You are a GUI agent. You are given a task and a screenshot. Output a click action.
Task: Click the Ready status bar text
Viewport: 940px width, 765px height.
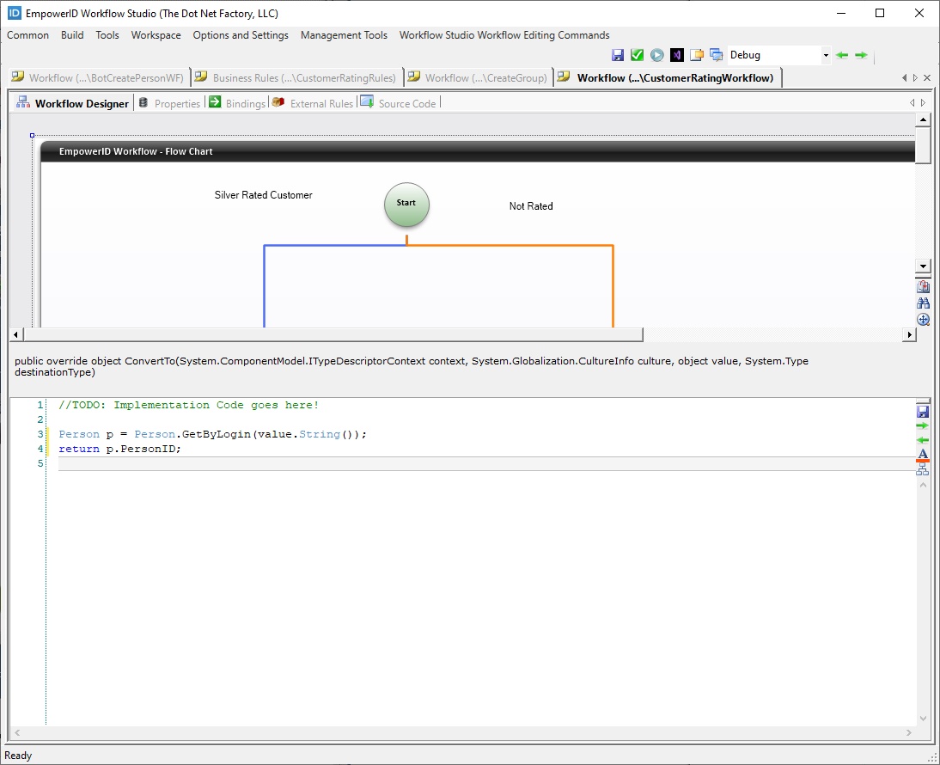click(x=18, y=756)
